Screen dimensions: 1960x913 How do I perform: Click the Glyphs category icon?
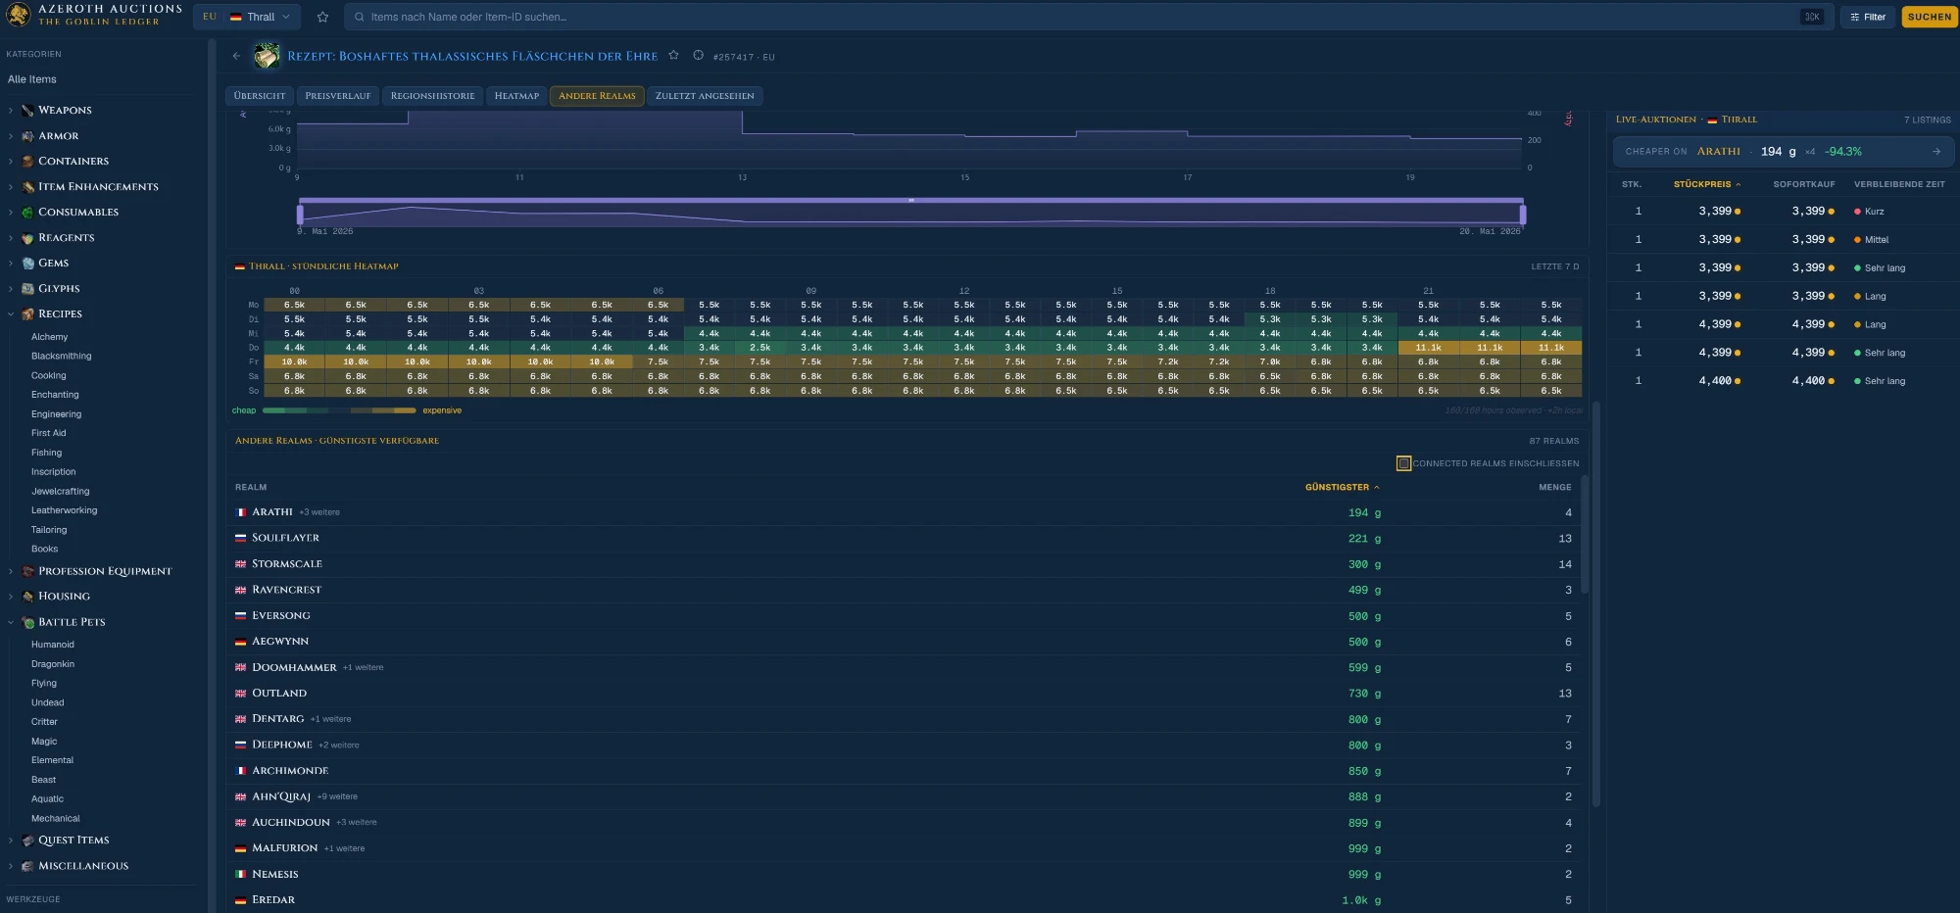[x=27, y=289]
